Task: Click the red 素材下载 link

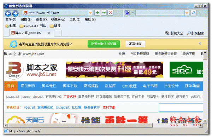Action: tap(109, 108)
